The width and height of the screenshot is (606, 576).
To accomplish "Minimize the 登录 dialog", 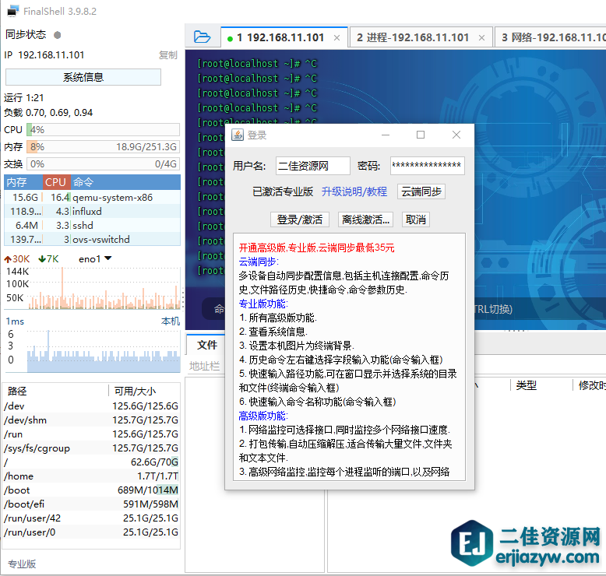I will coord(386,135).
